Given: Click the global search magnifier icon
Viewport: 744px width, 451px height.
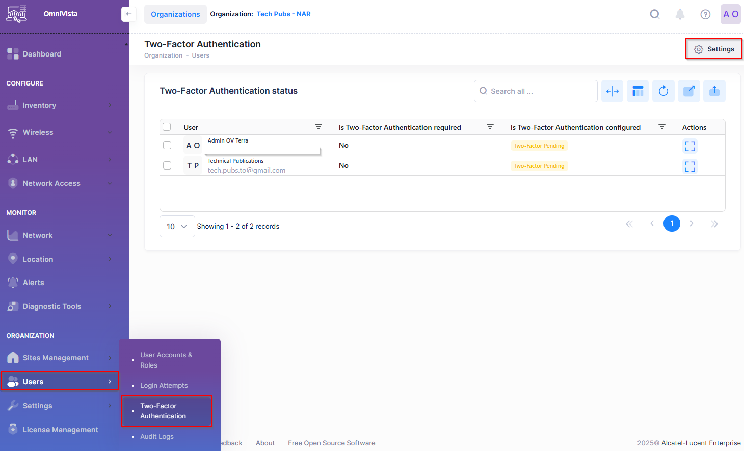Looking at the screenshot, I should (x=655, y=14).
